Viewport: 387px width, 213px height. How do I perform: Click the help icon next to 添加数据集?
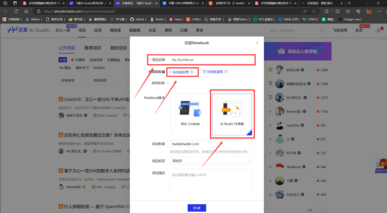click(192, 72)
